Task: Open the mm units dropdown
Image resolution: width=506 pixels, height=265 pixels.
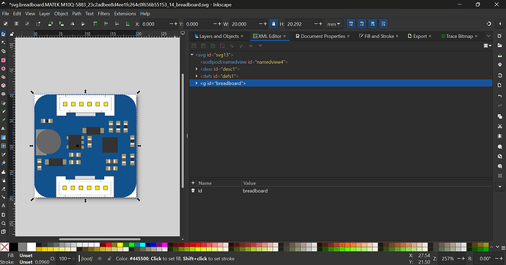Action: click(334, 24)
